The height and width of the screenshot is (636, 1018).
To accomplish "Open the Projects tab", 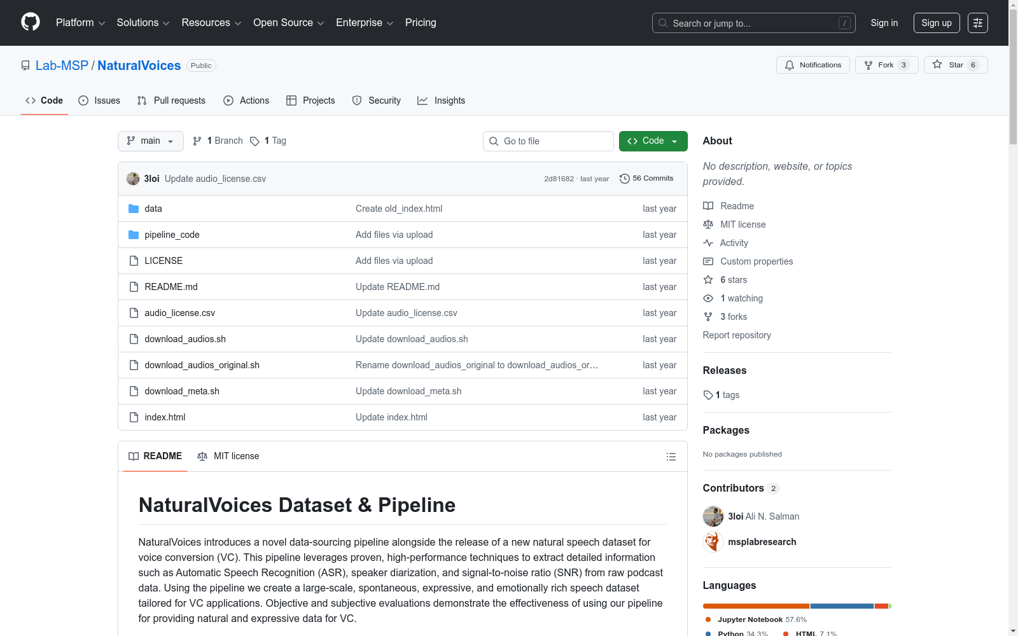I will [x=310, y=100].
